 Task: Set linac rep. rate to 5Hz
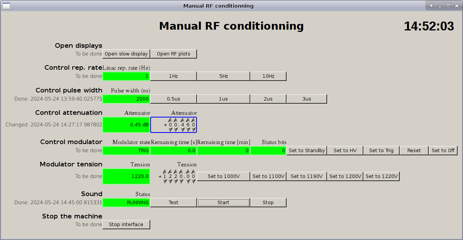coord(223,76)
